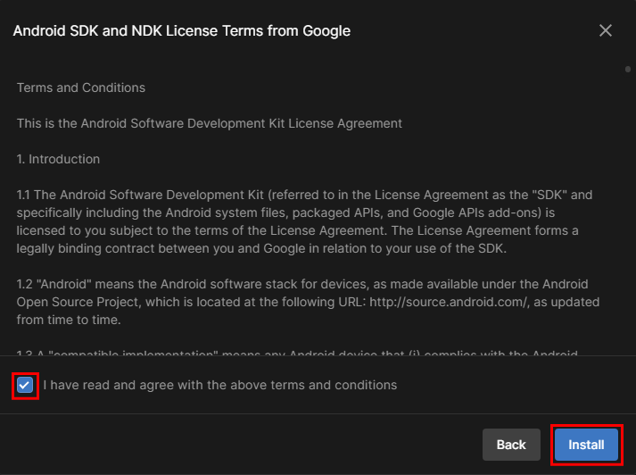
Task: Click the 'Terms and Conditions' heading text
Action: 80,87
